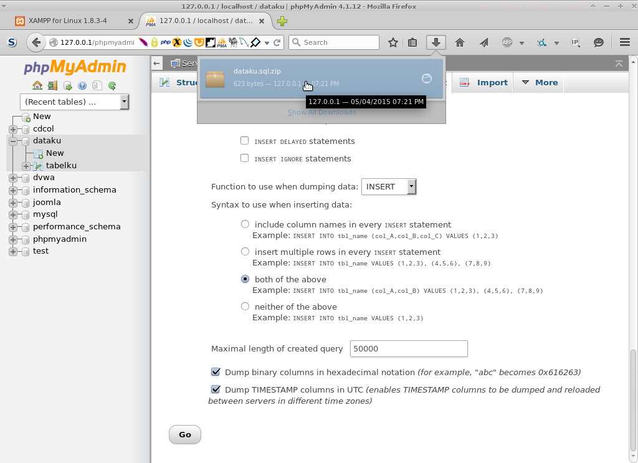638x463 pixels.
Task: Enable INSERT IGNORE statements
Action: (244, 158)
